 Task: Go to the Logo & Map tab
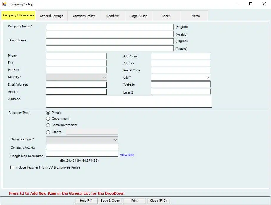(139, 16)
